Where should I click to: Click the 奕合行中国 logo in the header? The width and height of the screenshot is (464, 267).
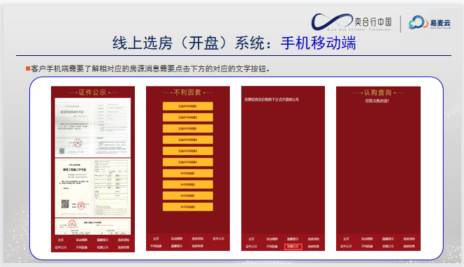click(x=351, y=22)
